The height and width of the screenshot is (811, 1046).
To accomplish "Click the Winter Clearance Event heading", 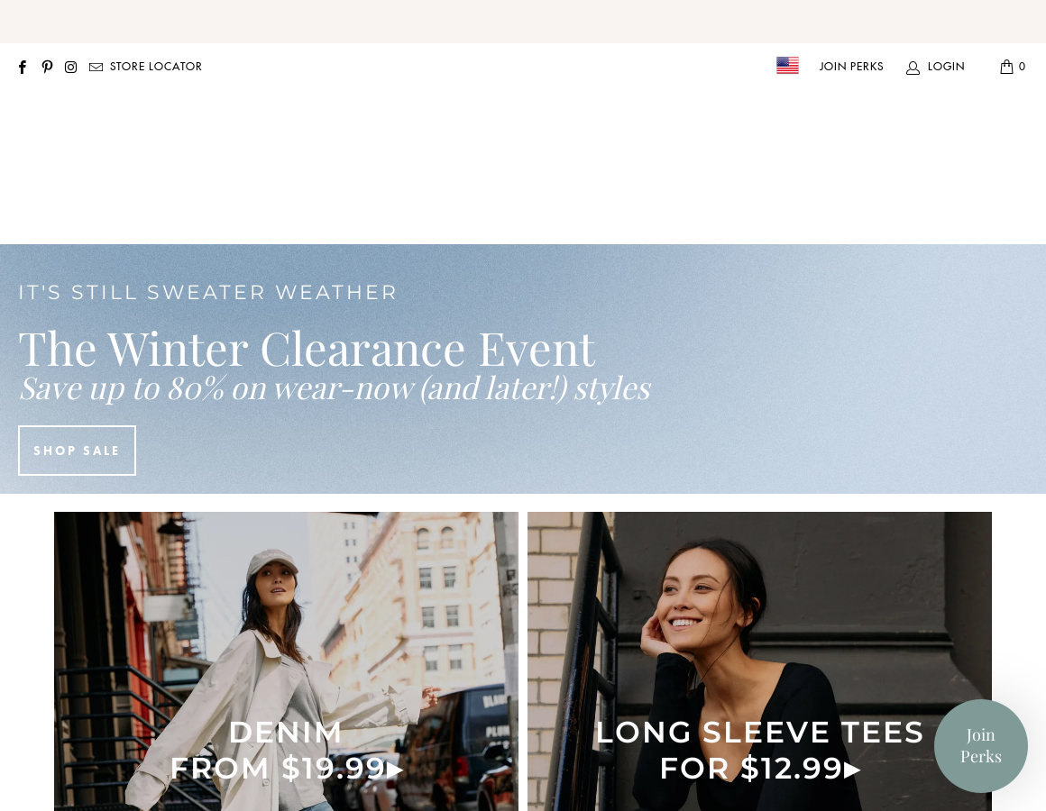I will click(307, 349).
